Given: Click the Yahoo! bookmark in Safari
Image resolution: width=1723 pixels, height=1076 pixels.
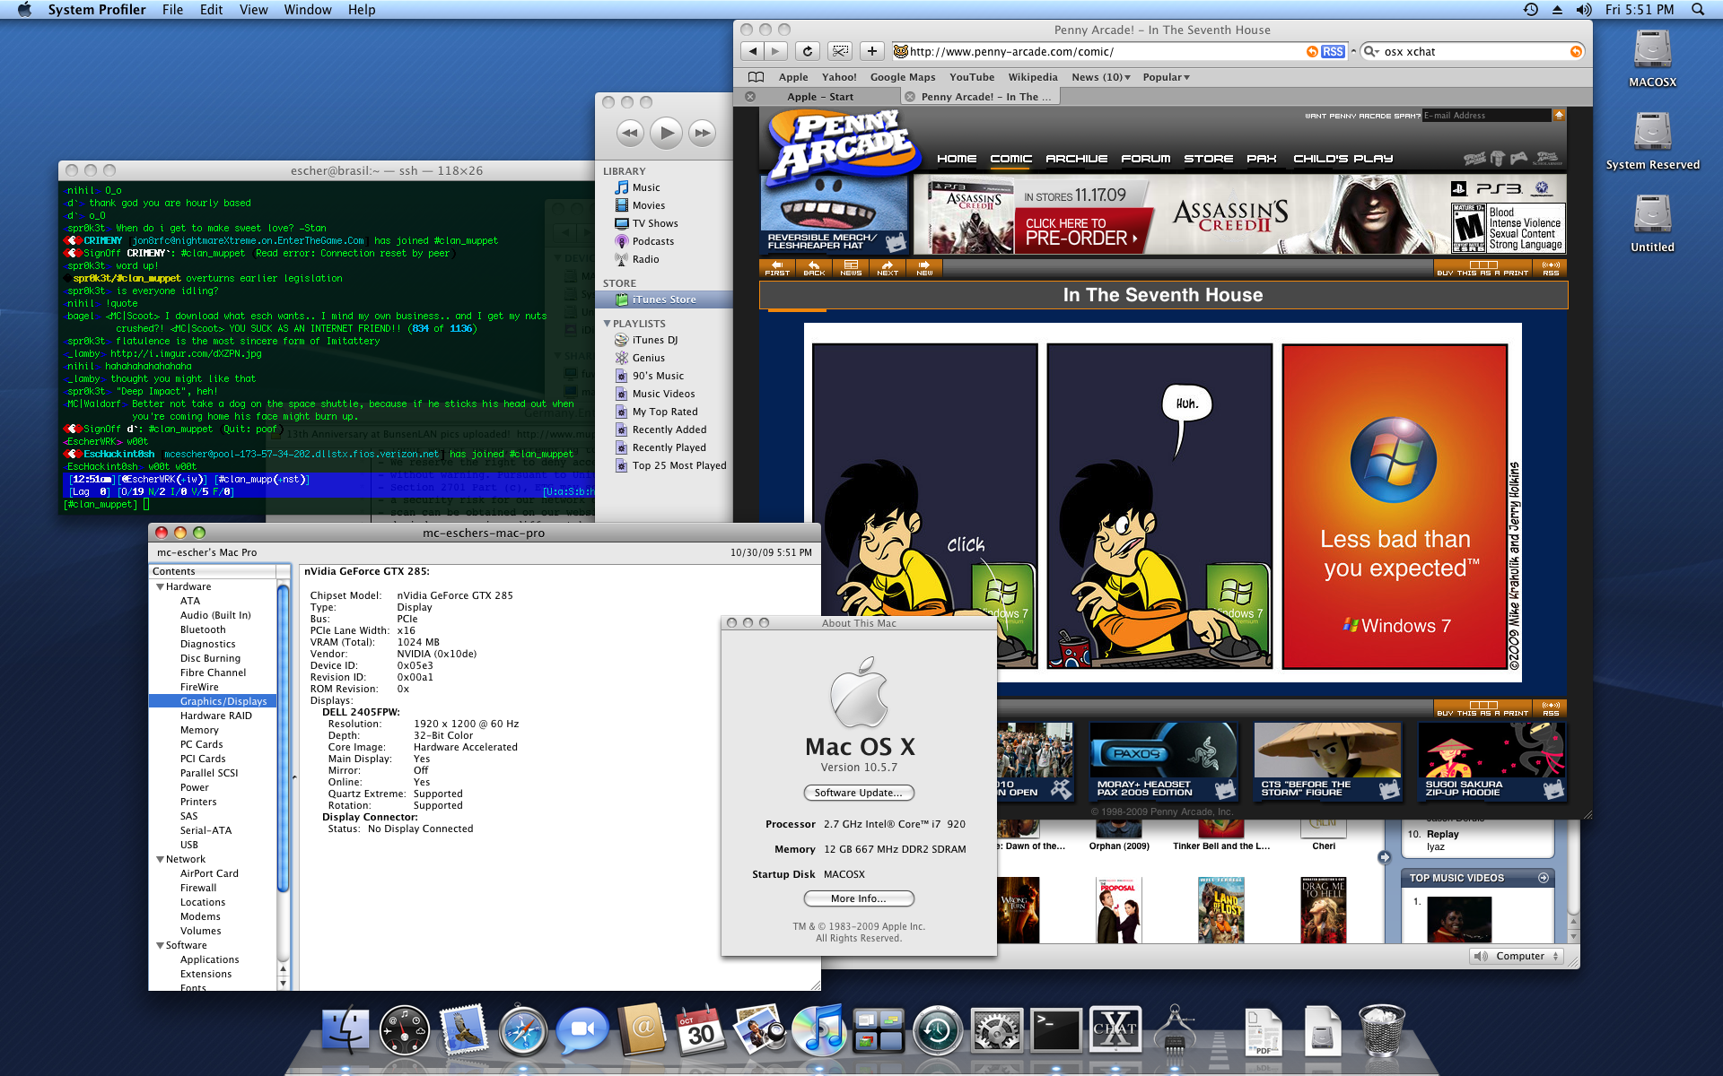Looking at the screenshot, I should click(x=839, y=77).
